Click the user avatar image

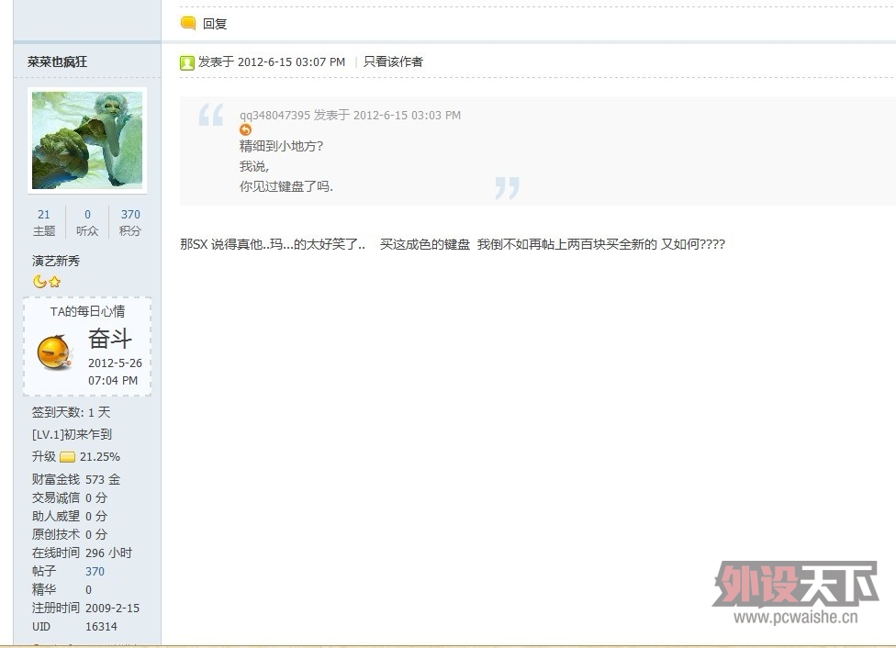point(87,140)
